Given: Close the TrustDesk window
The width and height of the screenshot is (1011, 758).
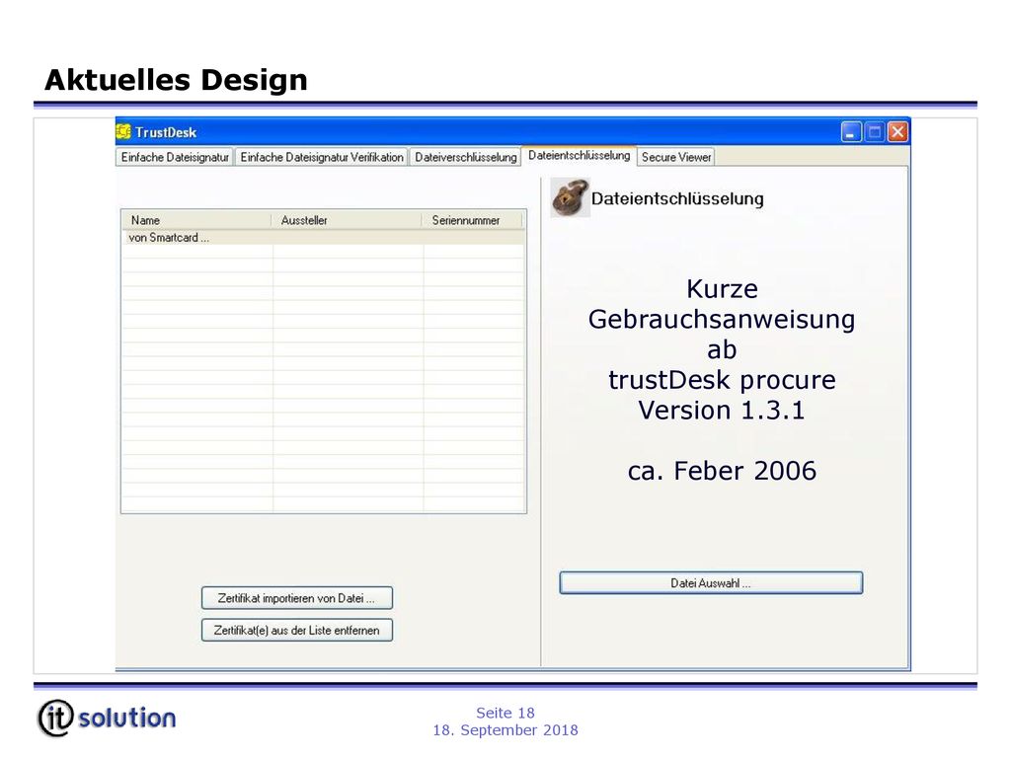Looking at the screenshot, I should coord(897,132).
